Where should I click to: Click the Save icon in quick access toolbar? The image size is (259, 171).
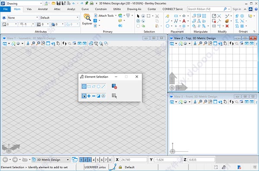(58, 3)
